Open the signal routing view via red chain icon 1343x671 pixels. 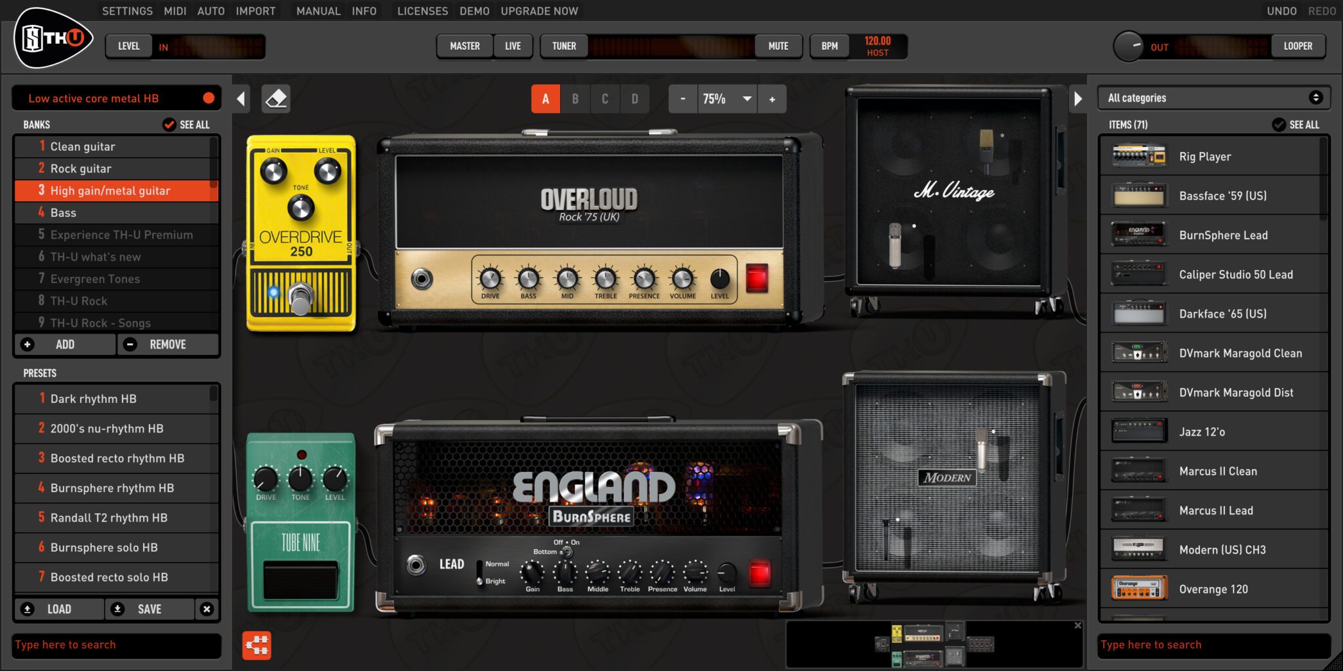click(x=257, y=645)
